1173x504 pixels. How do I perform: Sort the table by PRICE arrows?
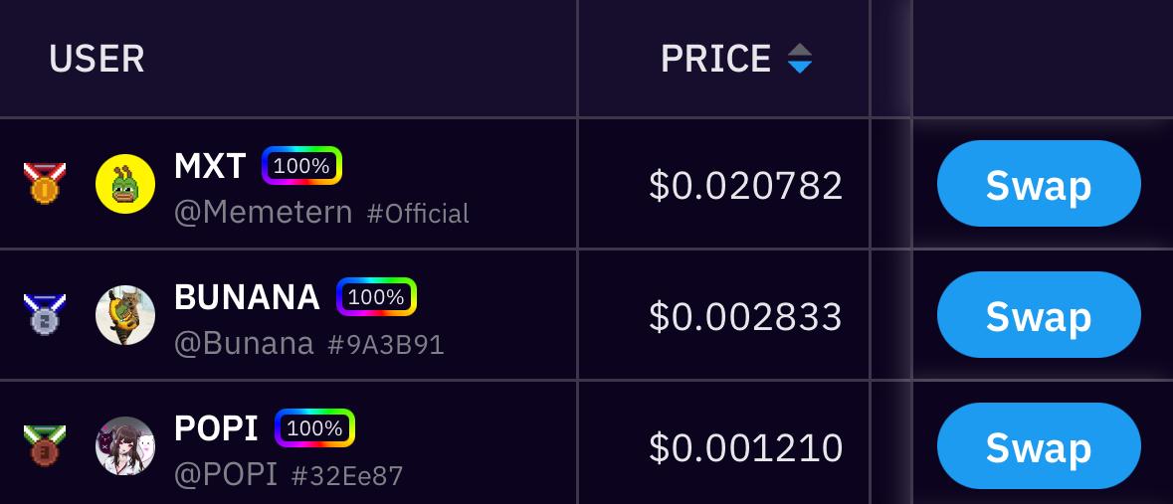(x=800, y=60)
